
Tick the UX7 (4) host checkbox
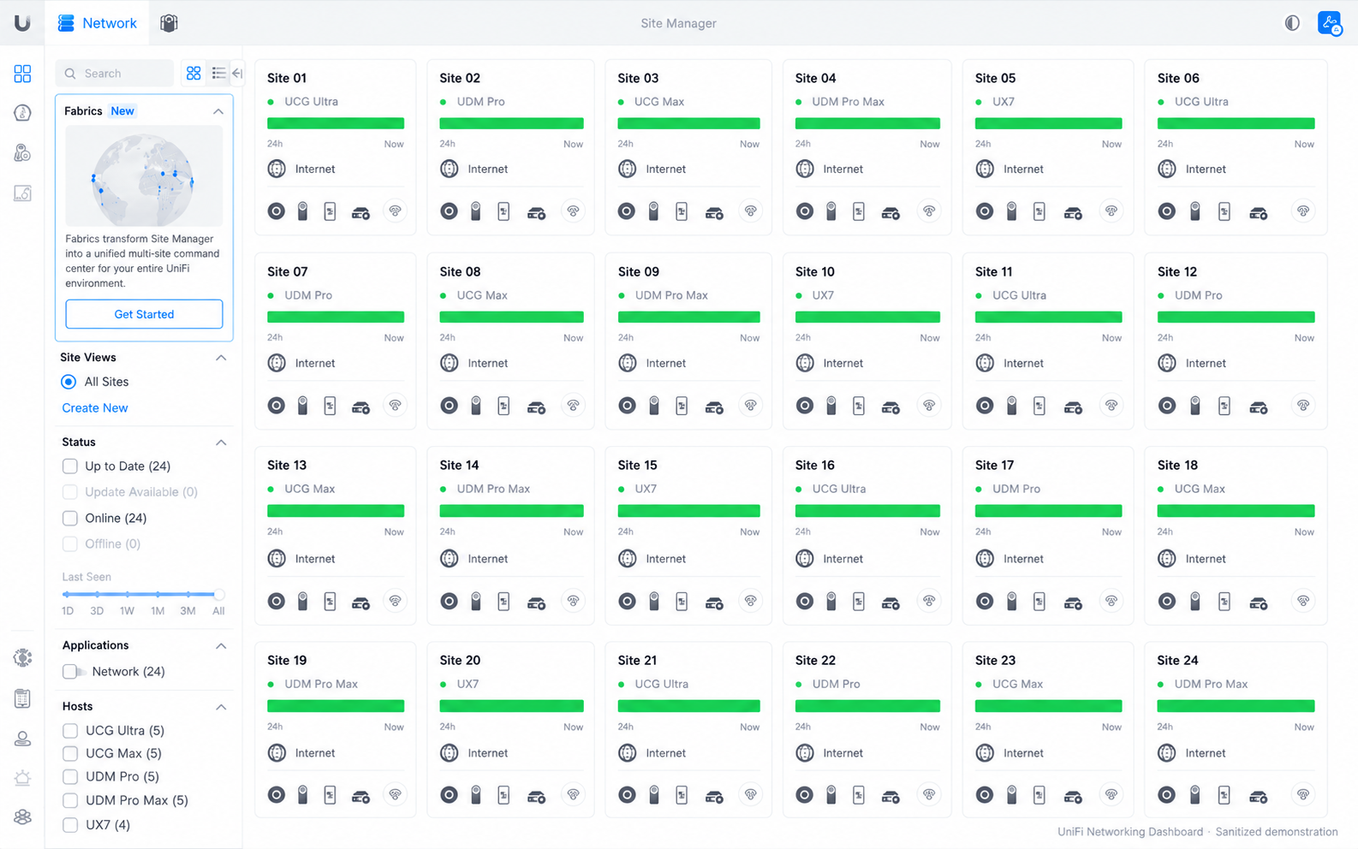click(70, 825)
